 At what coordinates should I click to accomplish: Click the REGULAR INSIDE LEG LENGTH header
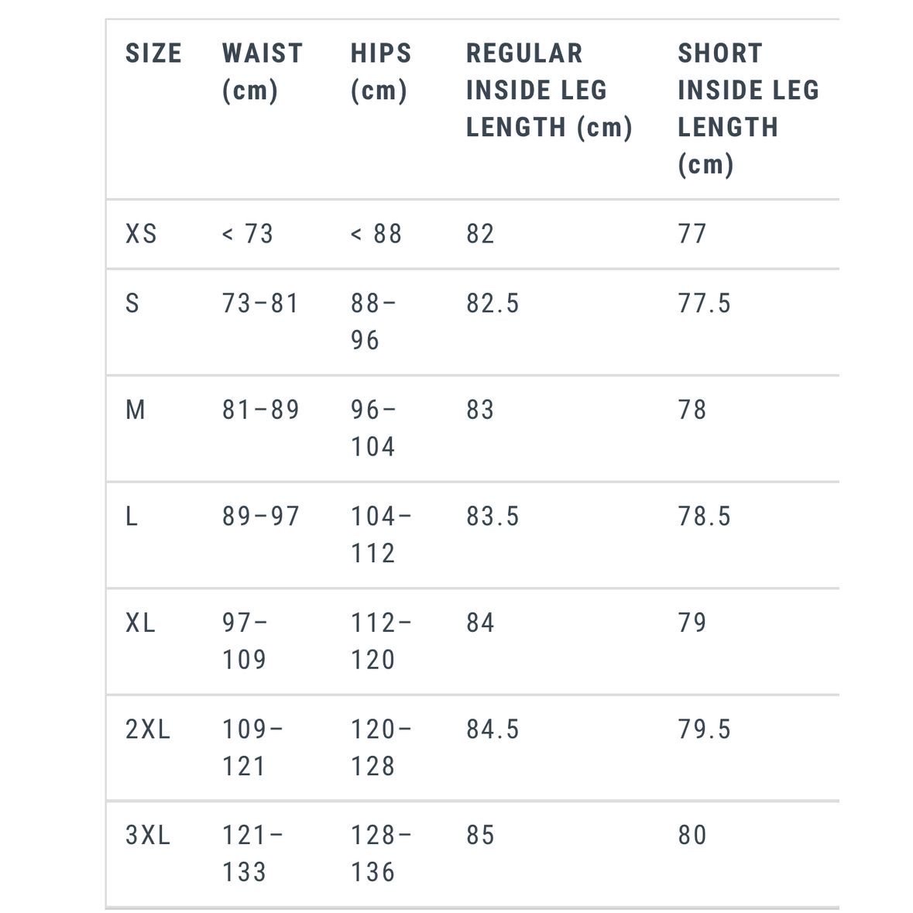548,90
